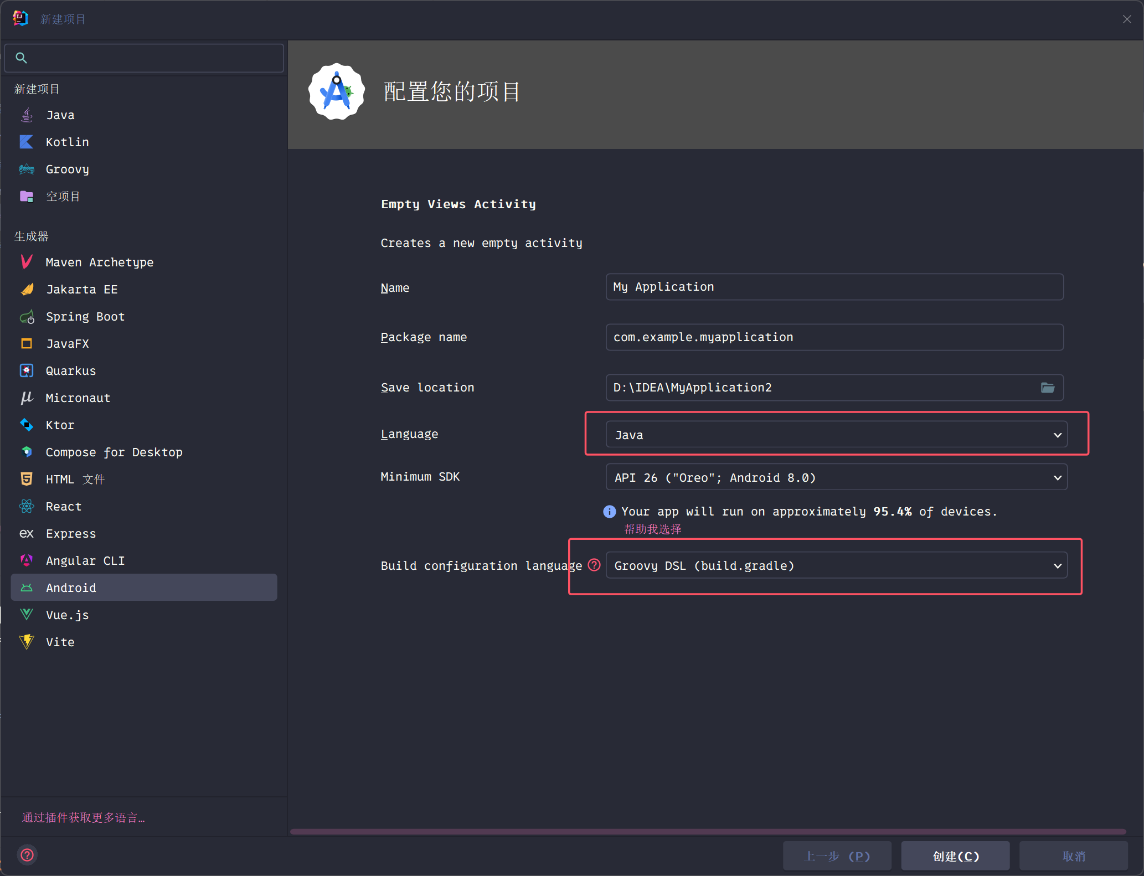Screen dimensions: 1144x876
Task: Select the Angular CLI generator entry
Action: pos(85,560)
